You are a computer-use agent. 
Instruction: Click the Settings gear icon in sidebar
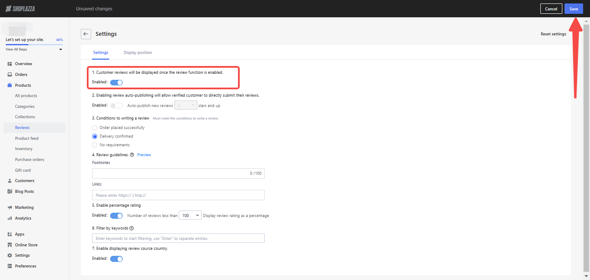point(10,255)
